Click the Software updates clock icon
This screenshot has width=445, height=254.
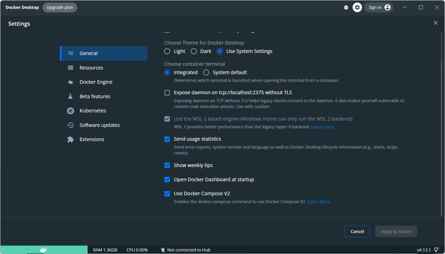(x=70, y=125)
